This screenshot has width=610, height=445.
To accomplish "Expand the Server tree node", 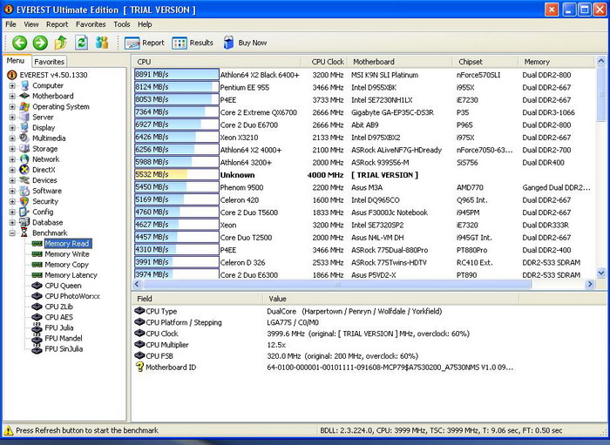I will coord(12,117).
